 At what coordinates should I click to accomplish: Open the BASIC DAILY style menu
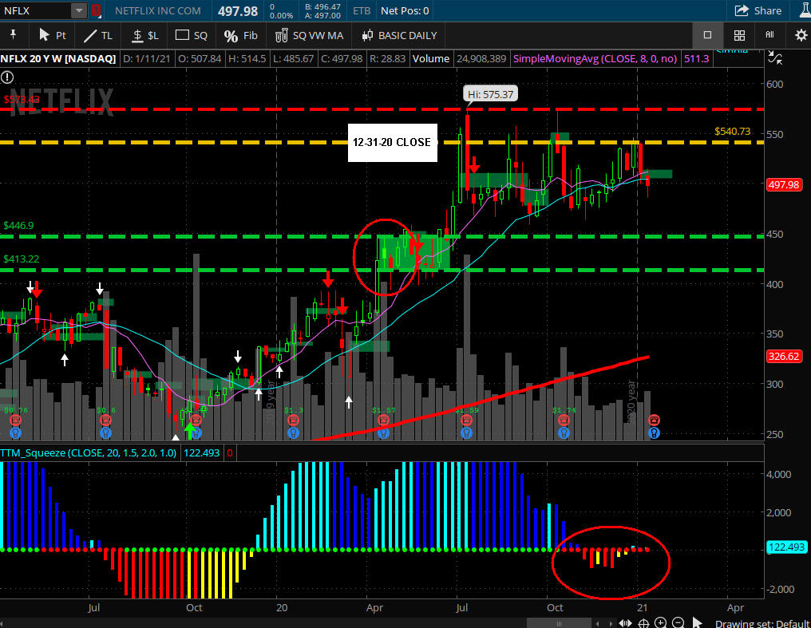point(399,35)
